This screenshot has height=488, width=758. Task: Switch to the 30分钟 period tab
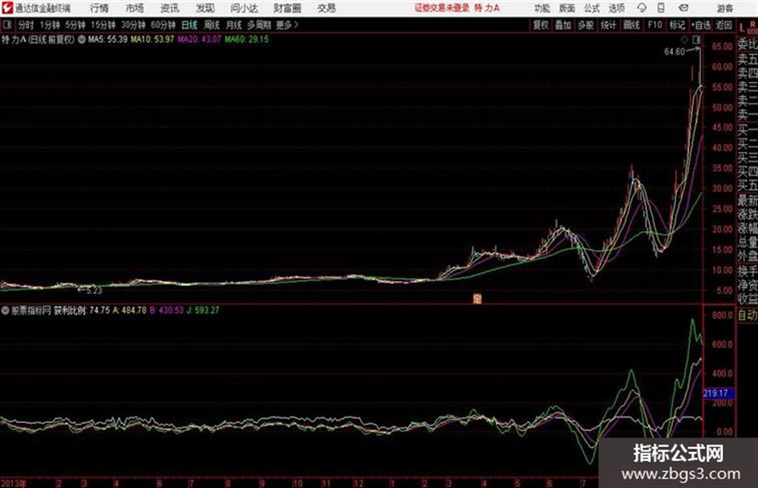(133, 25)
